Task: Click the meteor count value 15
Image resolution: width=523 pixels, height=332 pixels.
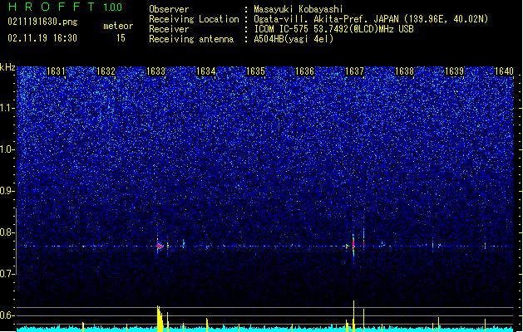Action: 121,38
